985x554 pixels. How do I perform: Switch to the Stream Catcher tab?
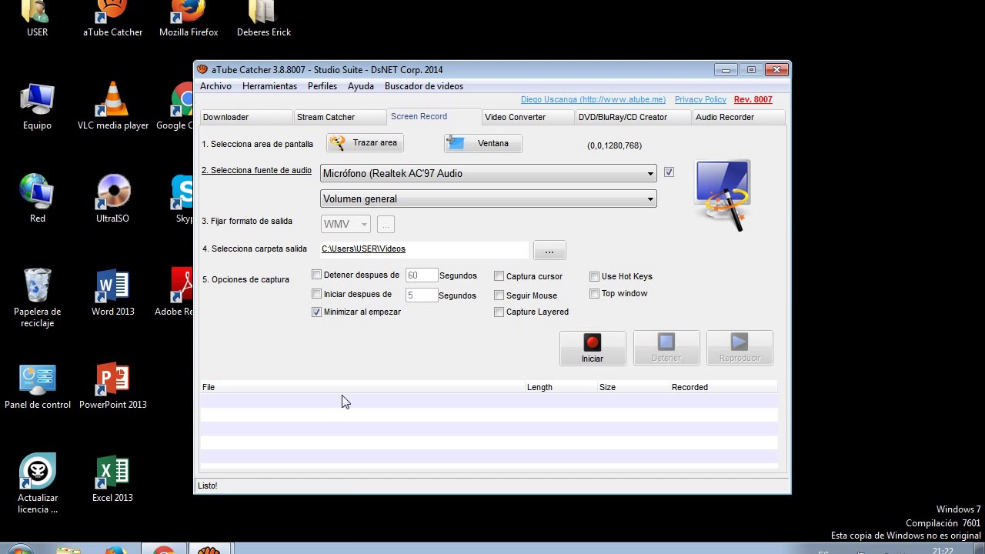(x=339, y=117)
